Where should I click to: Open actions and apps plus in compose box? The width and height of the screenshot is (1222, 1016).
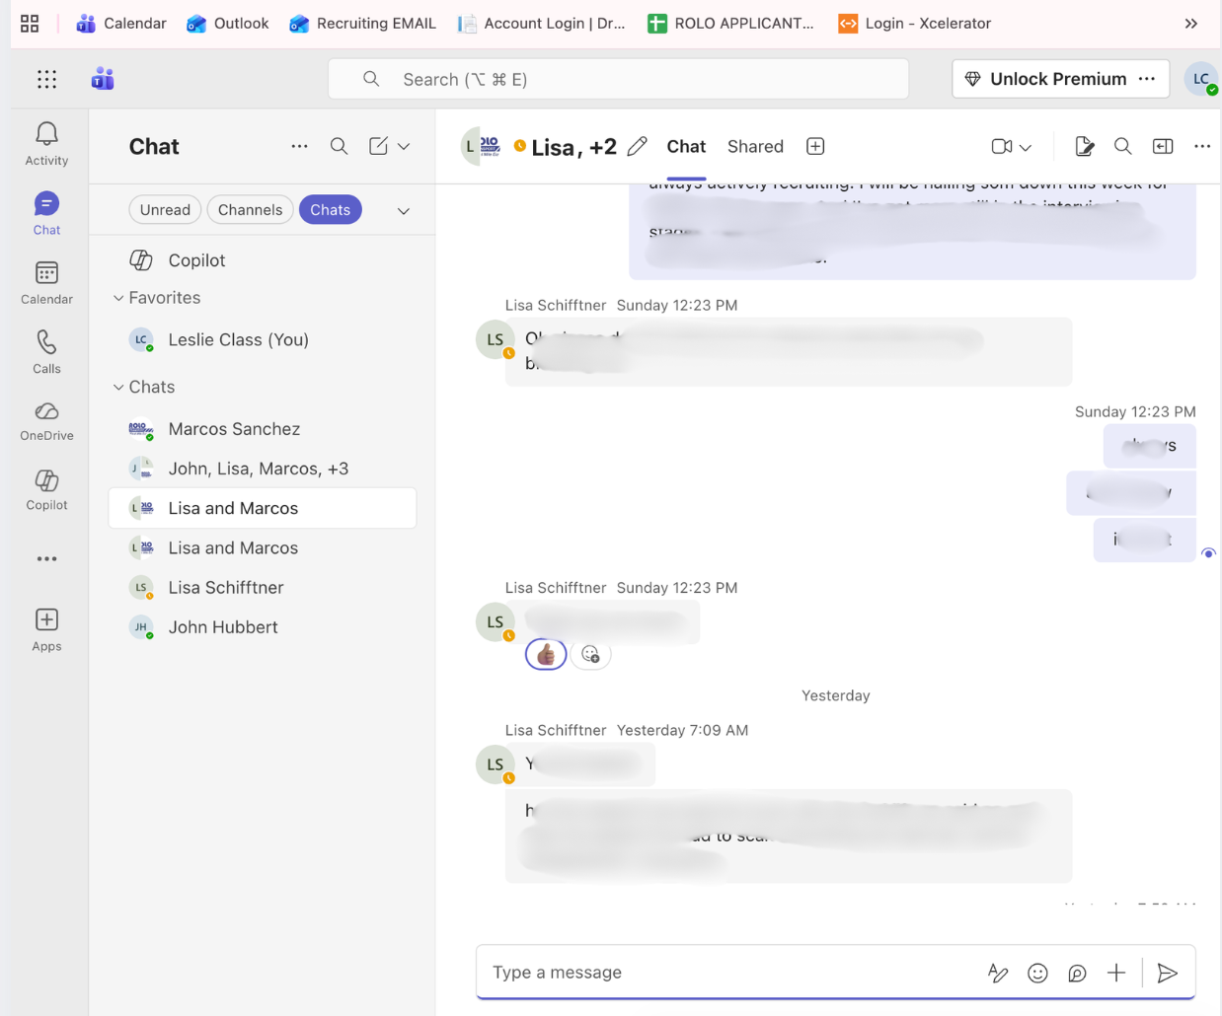1116,973
